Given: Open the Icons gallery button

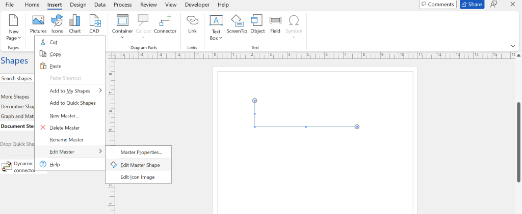Looking at the screenshot, I should pos(57,20).
